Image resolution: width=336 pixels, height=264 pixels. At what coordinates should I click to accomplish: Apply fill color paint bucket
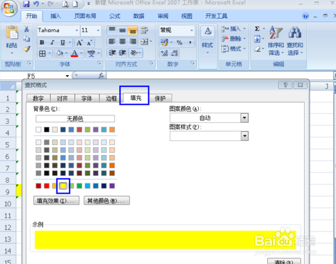(x=59, y=53)
